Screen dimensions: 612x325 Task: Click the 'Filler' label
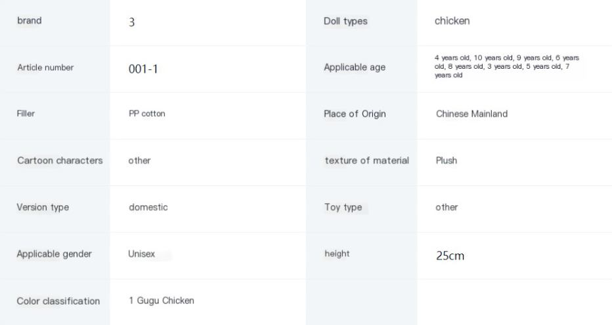coord(26,113)
